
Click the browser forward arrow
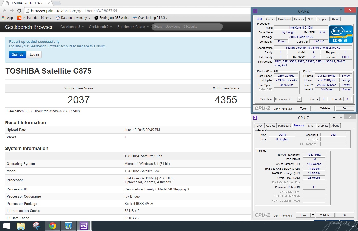12,11
